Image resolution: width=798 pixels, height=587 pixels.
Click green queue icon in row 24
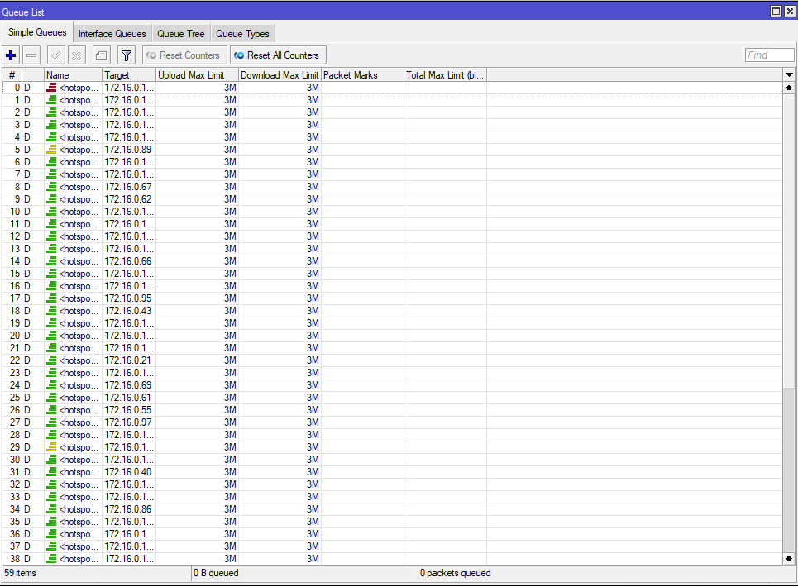point(51,385)
